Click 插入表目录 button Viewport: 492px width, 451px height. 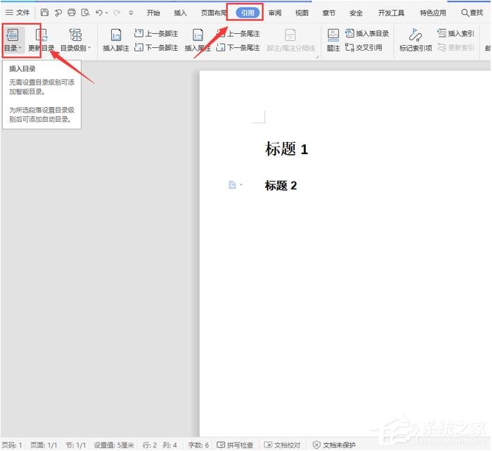(x=367, y=33)
